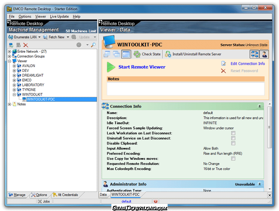Open the File menu

point(12,16)
